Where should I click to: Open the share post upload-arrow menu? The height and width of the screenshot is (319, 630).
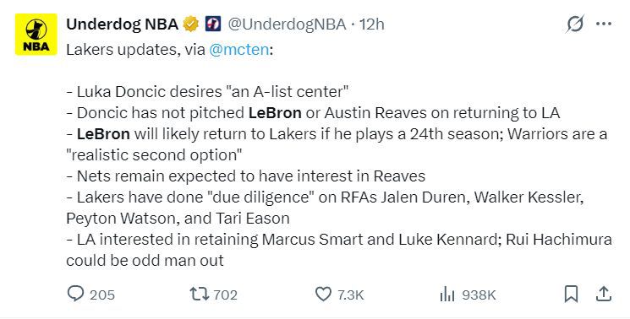(603, 295)
